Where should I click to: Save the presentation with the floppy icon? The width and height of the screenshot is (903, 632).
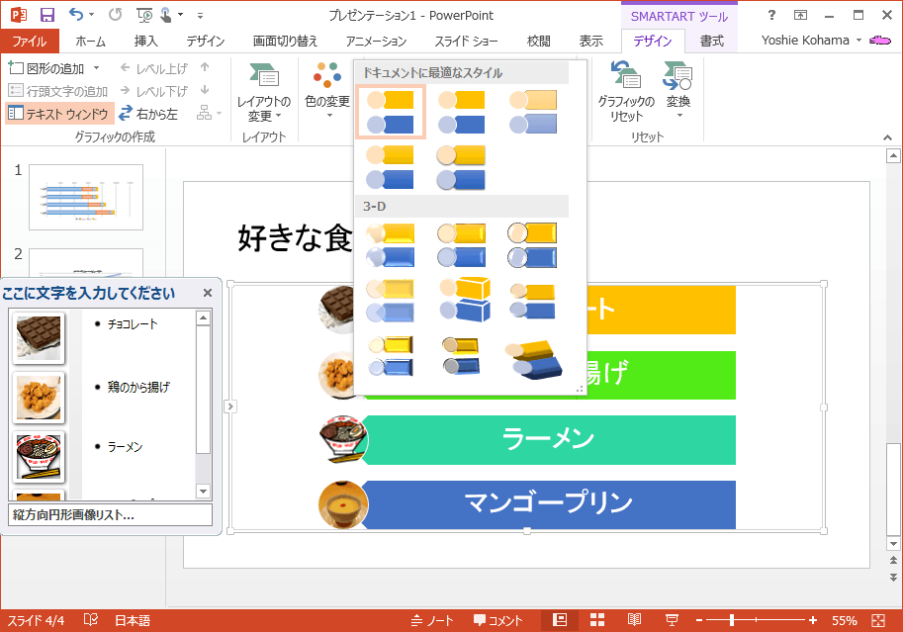(47, 15)
